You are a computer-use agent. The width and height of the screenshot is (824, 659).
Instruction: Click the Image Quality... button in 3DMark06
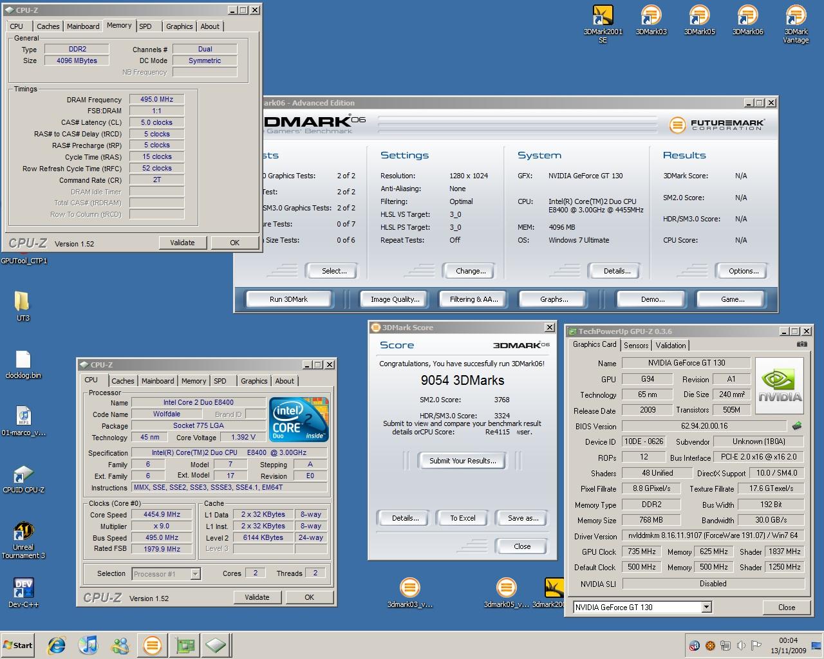tap(395, 299)
